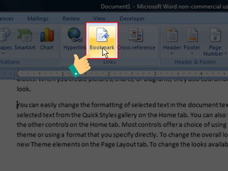Viewport: 228px width, 171px height.
Task: Click the Bookmark button in Links group
Action: coord(102,41)
